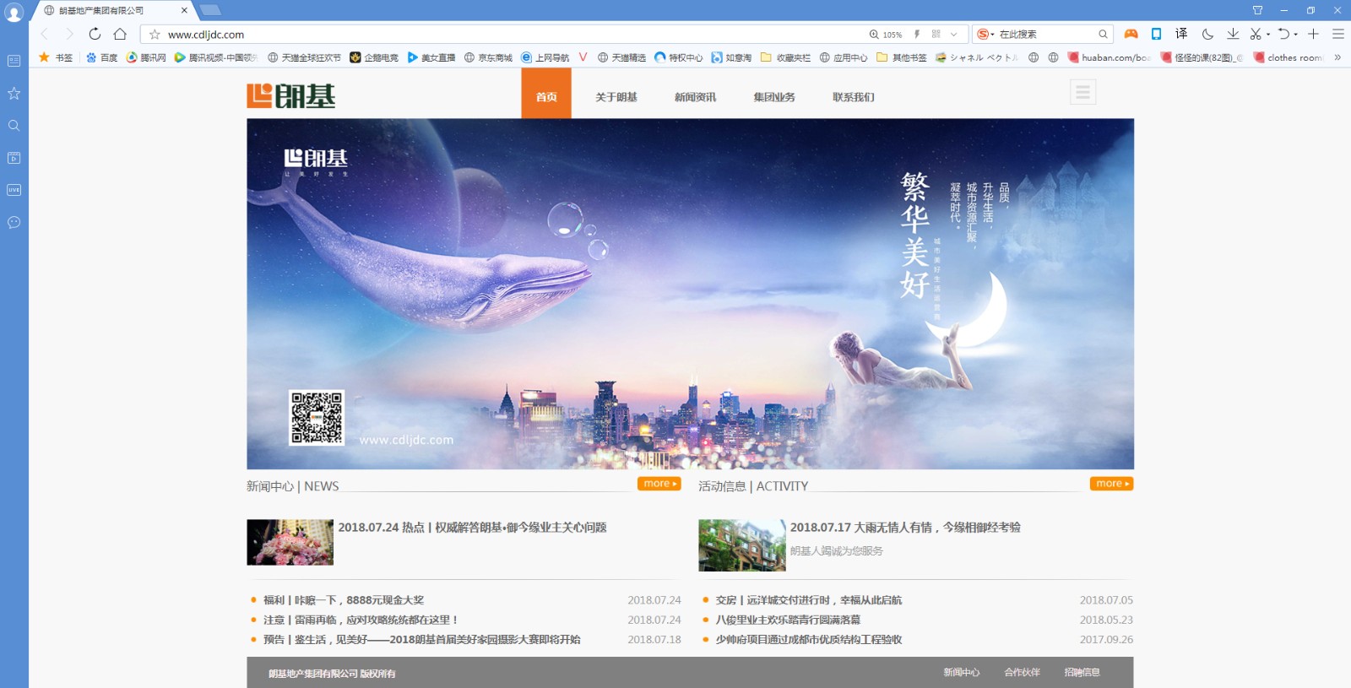Toggle the speed mode lightning icon
The height and width of the screenshot is (688, 1351).
[917, 35]
